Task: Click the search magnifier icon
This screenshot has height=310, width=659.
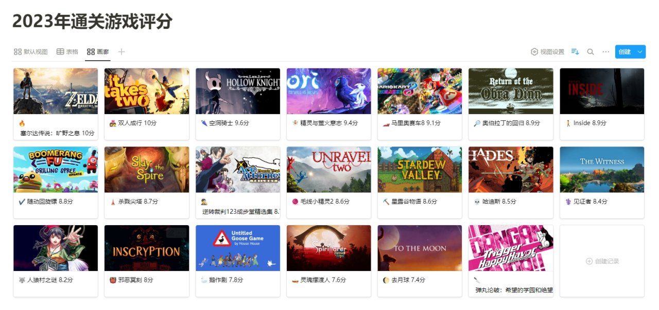Action: (x=591, y=52)
